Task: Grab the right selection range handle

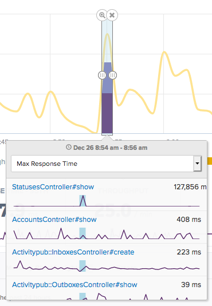Action: click(112, 75)
